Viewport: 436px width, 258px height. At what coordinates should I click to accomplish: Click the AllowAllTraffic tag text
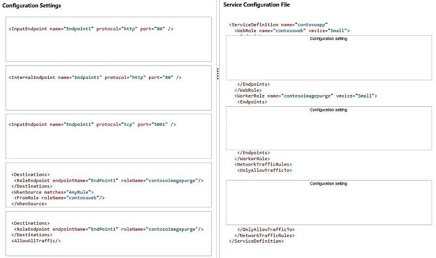pyautogui.click(x=36, y=241)
